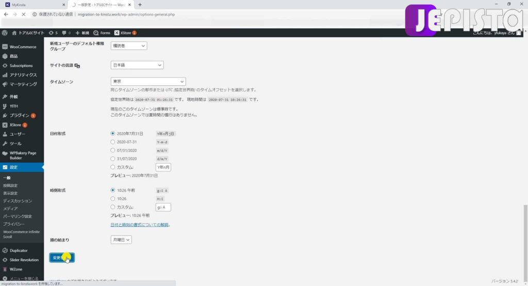Open a new browser tab
Screen dimensions: 528x286
pyautogui.click(x=140, y=5)
